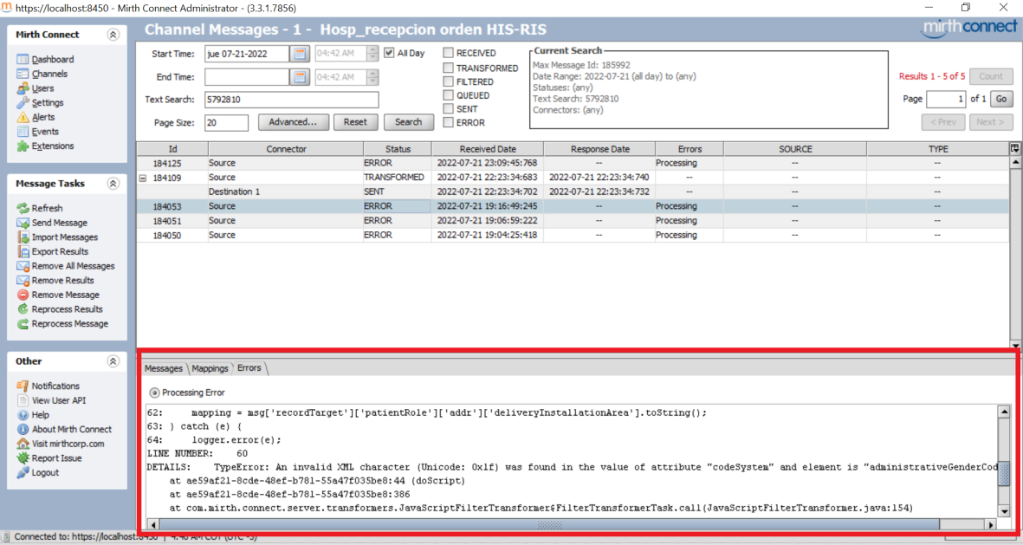Toggle the All Day checkbox

(x=390, y=54)
